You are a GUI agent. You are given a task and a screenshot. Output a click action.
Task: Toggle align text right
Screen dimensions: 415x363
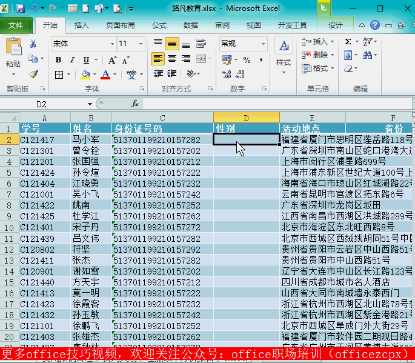[x=186, y=59]
